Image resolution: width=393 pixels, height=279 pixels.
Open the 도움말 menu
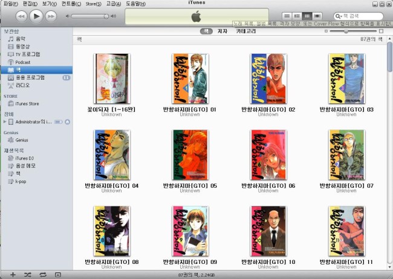click(135, 4)
